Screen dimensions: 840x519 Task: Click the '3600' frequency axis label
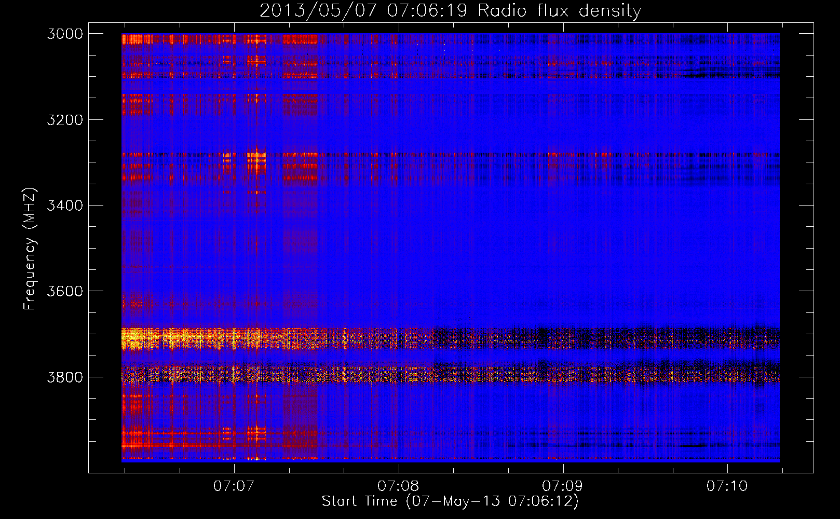coord(65,291)
